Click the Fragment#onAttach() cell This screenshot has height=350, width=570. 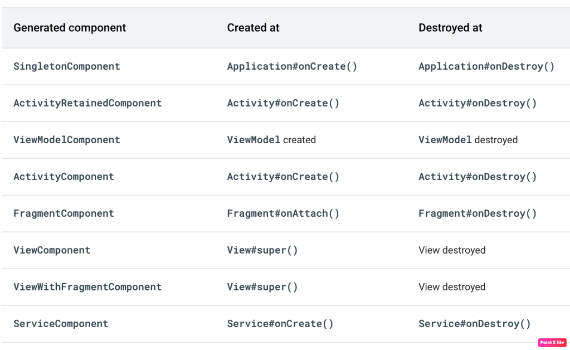[x=283, y=213]
